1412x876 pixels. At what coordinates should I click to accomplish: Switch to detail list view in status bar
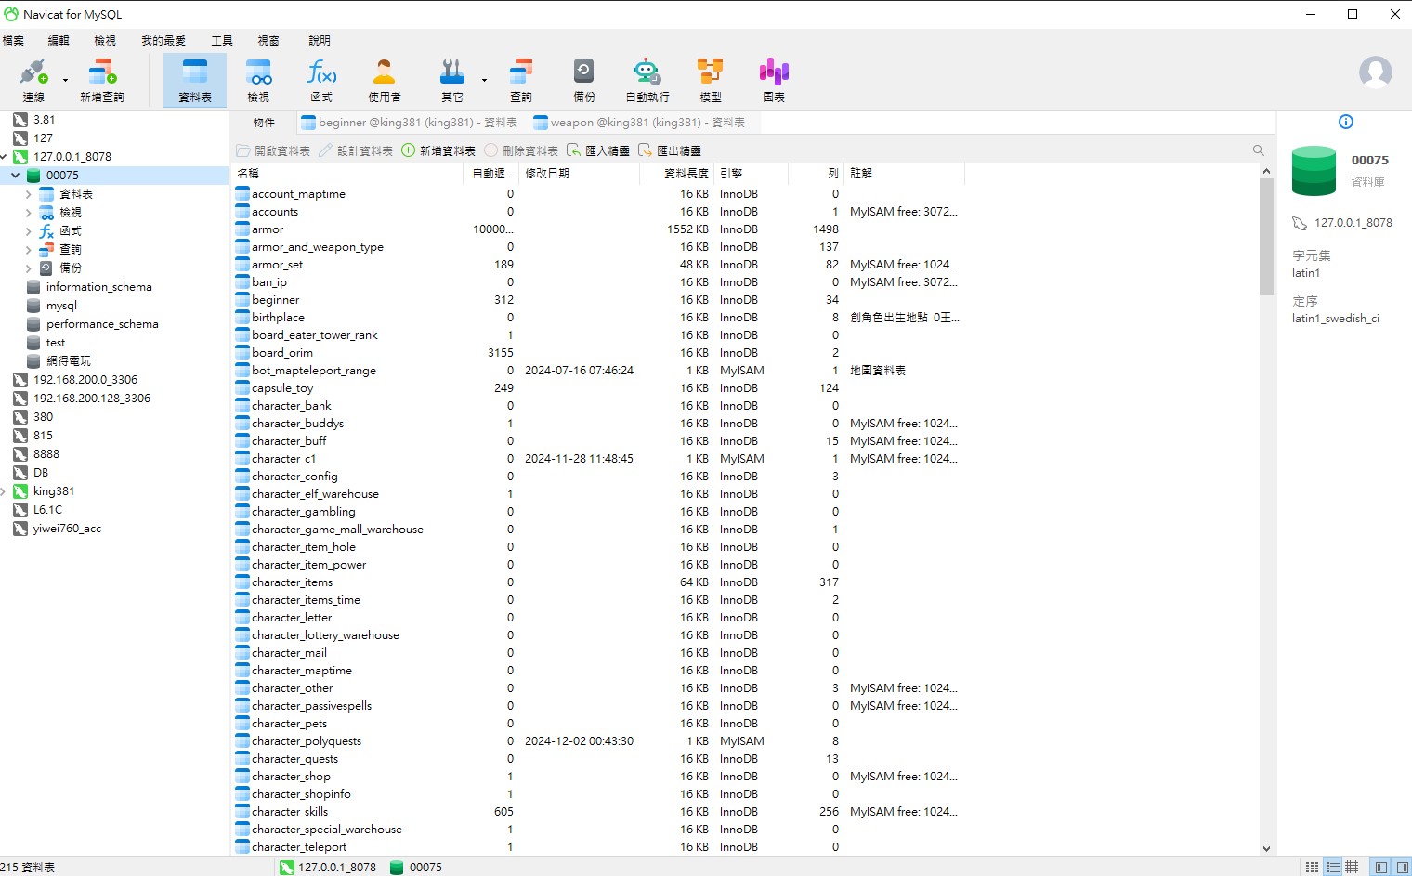pos(1333,867)
